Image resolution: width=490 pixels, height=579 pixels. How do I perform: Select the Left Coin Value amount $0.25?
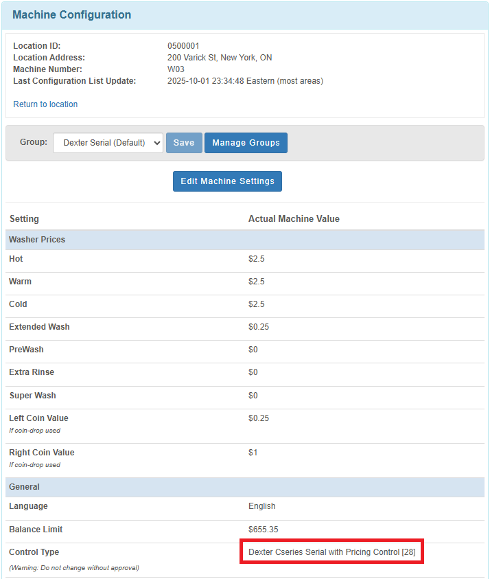point(259,418)
